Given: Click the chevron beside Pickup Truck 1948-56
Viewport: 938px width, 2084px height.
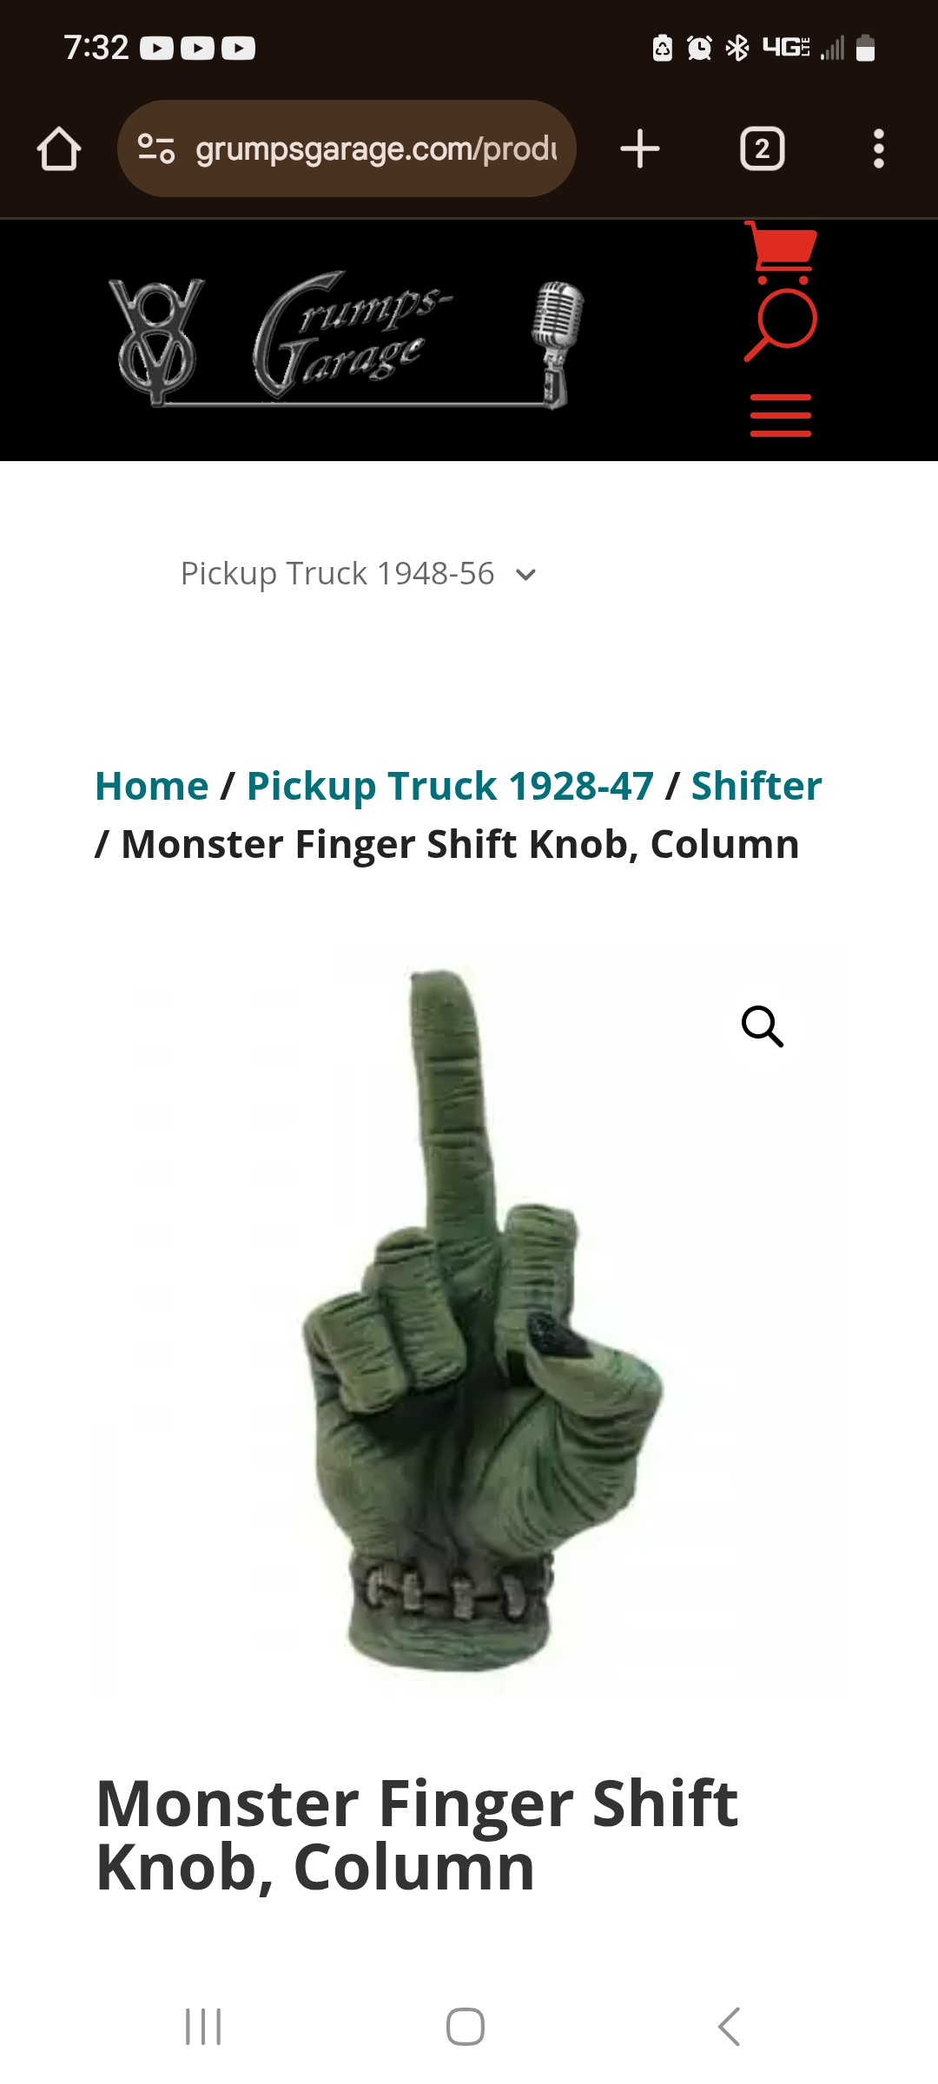Looking at the screenshot, I should (x=525, y=575).
